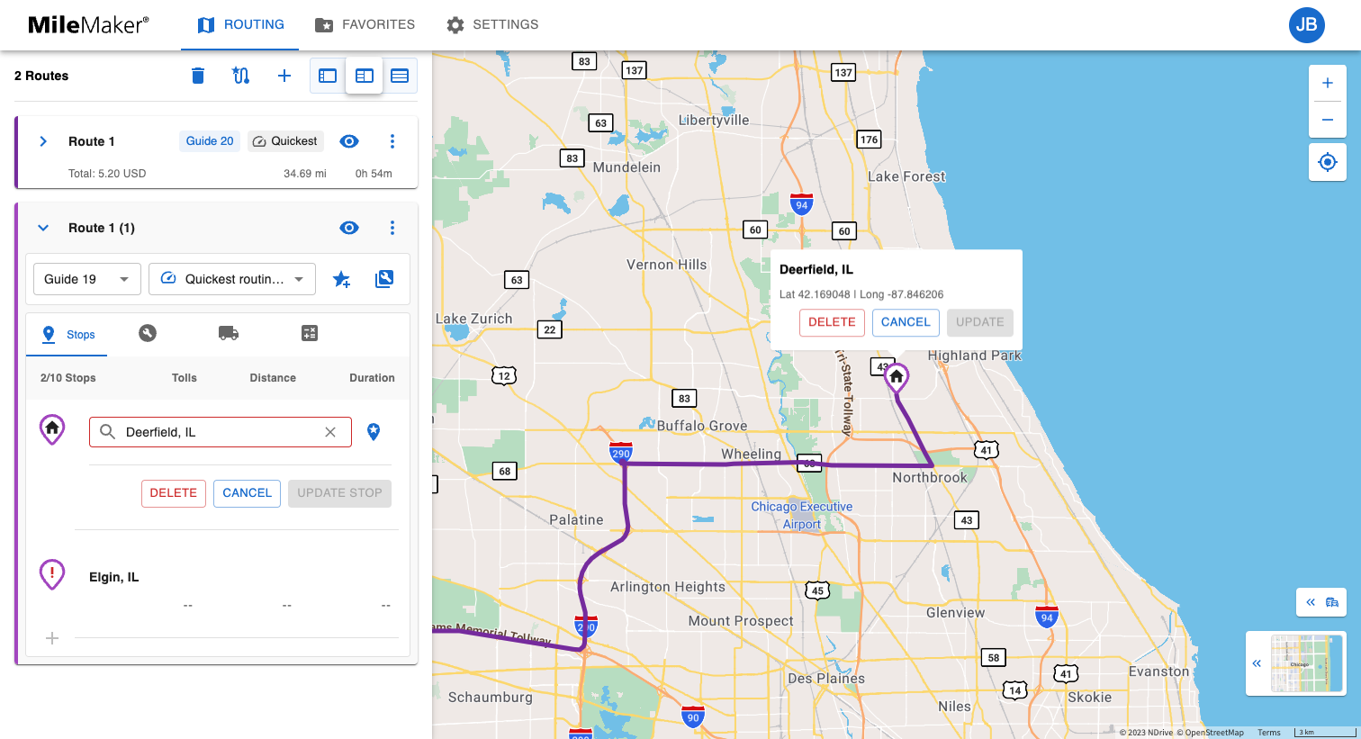Open the truck vehicle tab
Image resolution: width=1361 pixels, height=739 pixels.
229,333
